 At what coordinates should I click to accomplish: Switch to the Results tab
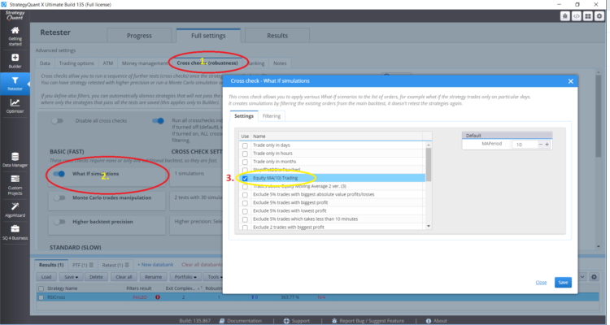(277, 36)
